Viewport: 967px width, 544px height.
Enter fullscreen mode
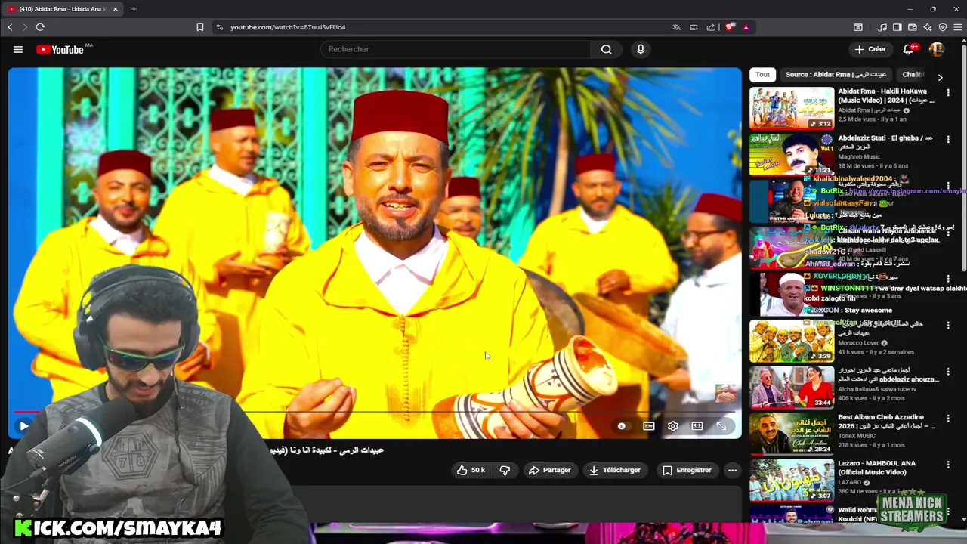pyautogui.click(x=721, y=426)
